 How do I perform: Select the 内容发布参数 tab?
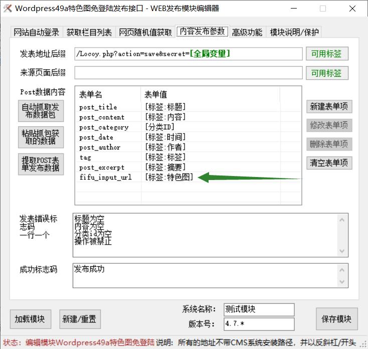(202, 31)
